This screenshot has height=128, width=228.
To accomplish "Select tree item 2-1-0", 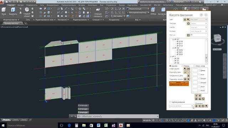I will [181, 42].
